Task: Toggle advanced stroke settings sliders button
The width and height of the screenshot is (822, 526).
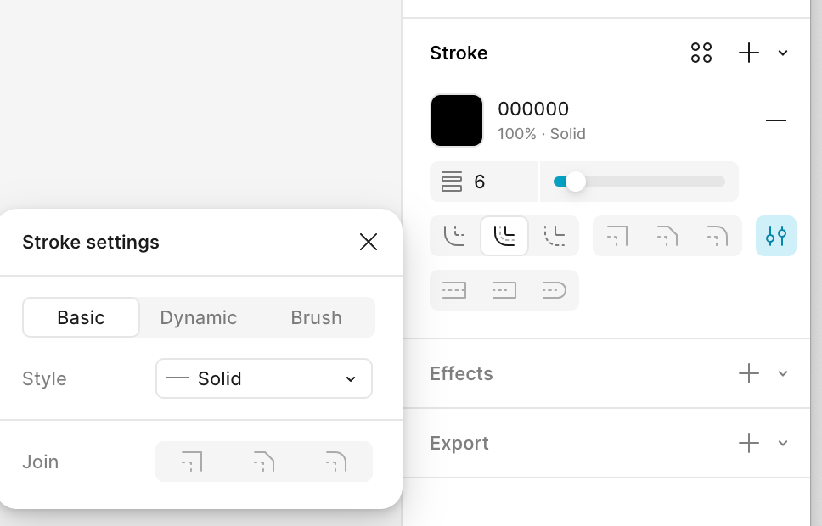Action: [x=776, y=236]
